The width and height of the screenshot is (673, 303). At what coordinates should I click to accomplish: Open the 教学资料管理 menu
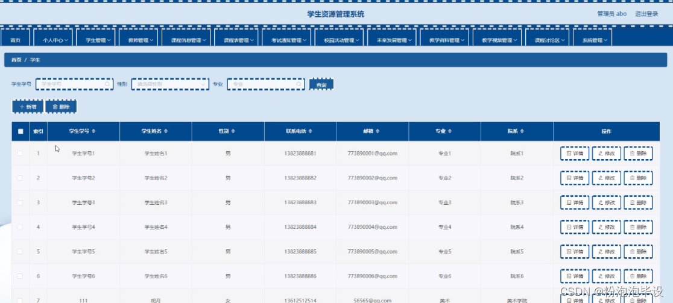[444, 38]
